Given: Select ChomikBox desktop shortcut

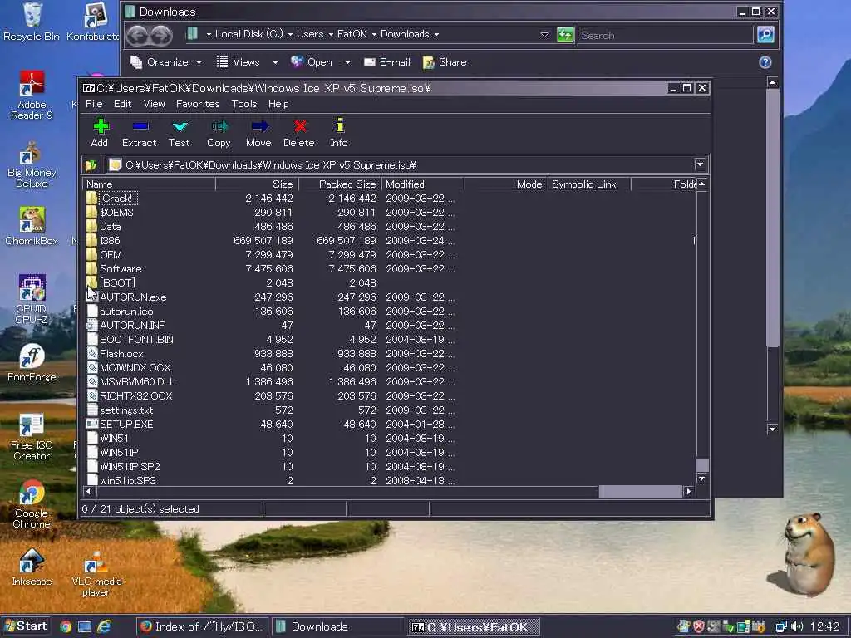Looking at the screenshot, I should point(32,227).
